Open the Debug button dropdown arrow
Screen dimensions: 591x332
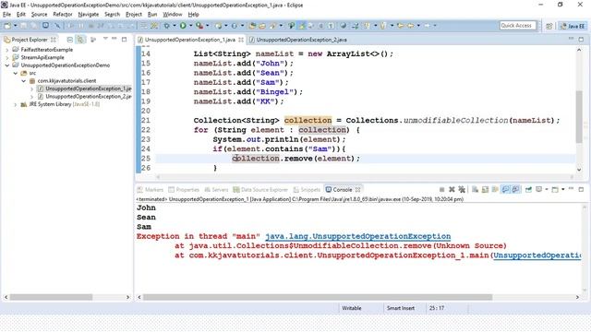pyautogui.click(x=175, y=26)
